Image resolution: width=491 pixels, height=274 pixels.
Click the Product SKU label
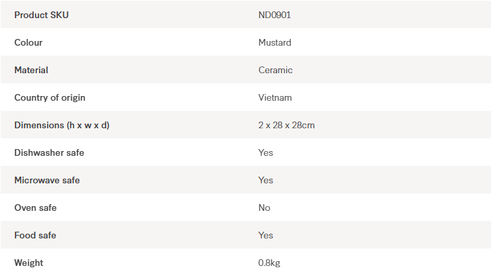pyautogui.click(x=41, y=15)
